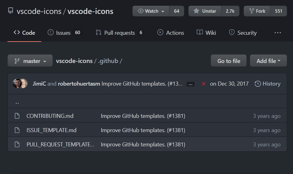Click the file icon next to ISSUE_TEMPLATE.md
The image size is (293, 174).
pyautogui.click(x=17, y=130)
